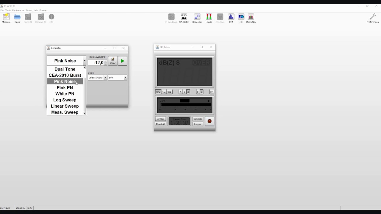Viewport: 381px width, 214px height.
Task: Toggle the HP high-pass filter button
Action: click(x=212, y=92)
